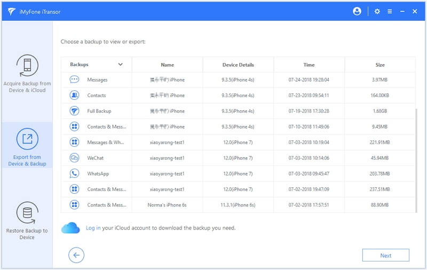Click the Size column header

point(379,65)
